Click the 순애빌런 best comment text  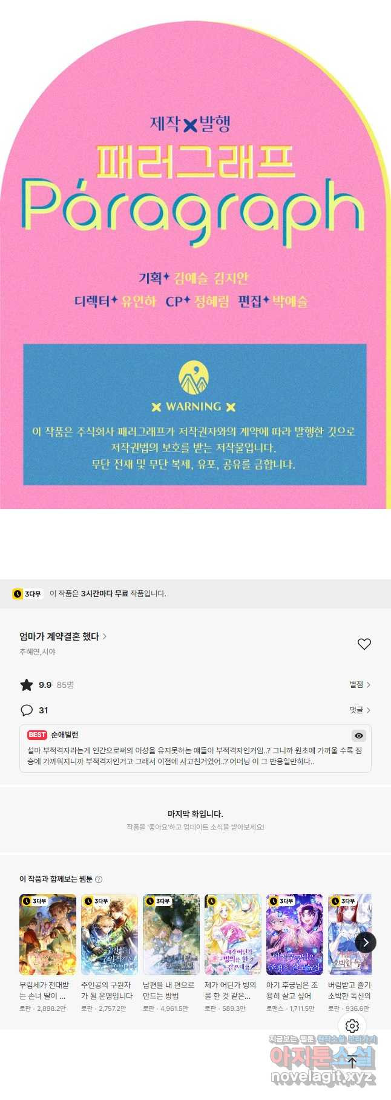[x=195, y=756]
